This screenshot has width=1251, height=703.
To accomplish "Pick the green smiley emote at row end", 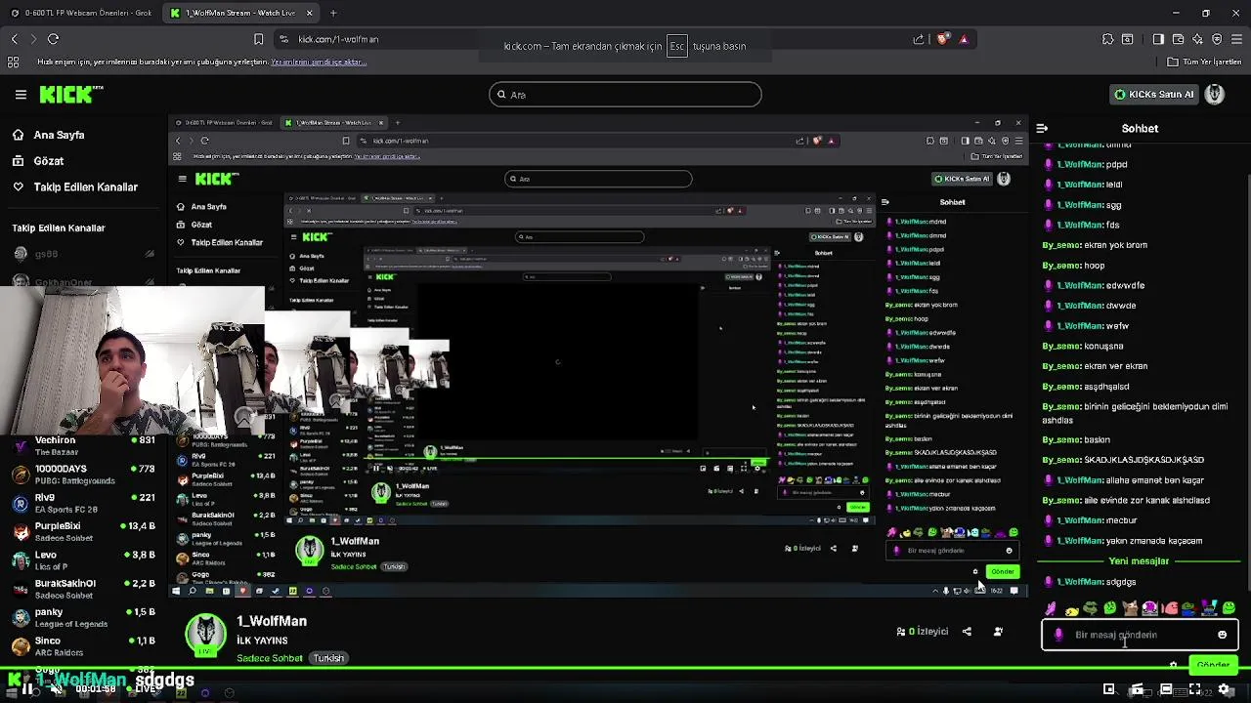I will point(1229,608).
